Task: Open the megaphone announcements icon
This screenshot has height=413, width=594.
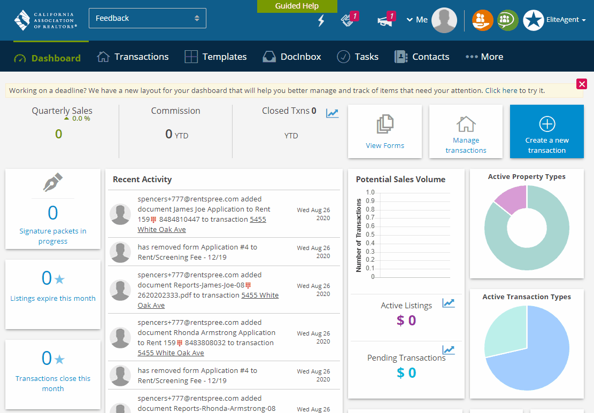Action: [x=384, y=21]
